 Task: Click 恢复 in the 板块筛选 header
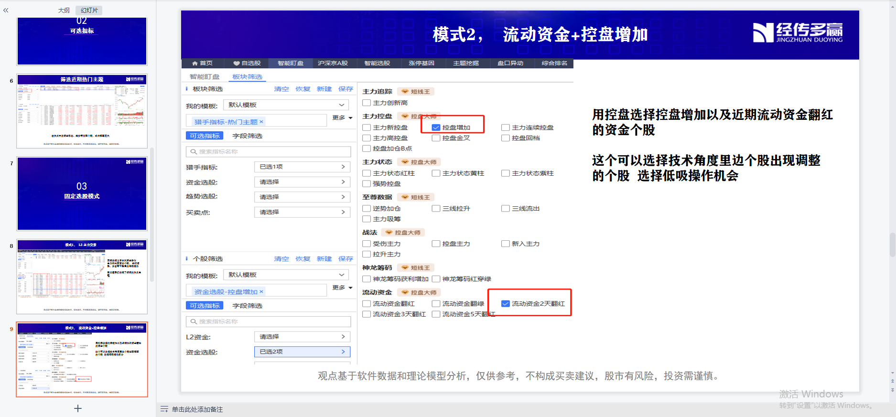pyautogui.click(x=303, y=89)
